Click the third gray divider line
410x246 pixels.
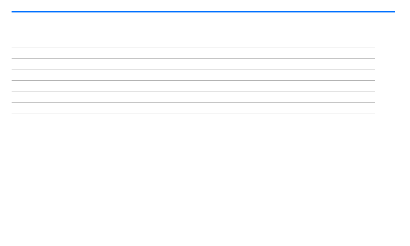[193, 70]
